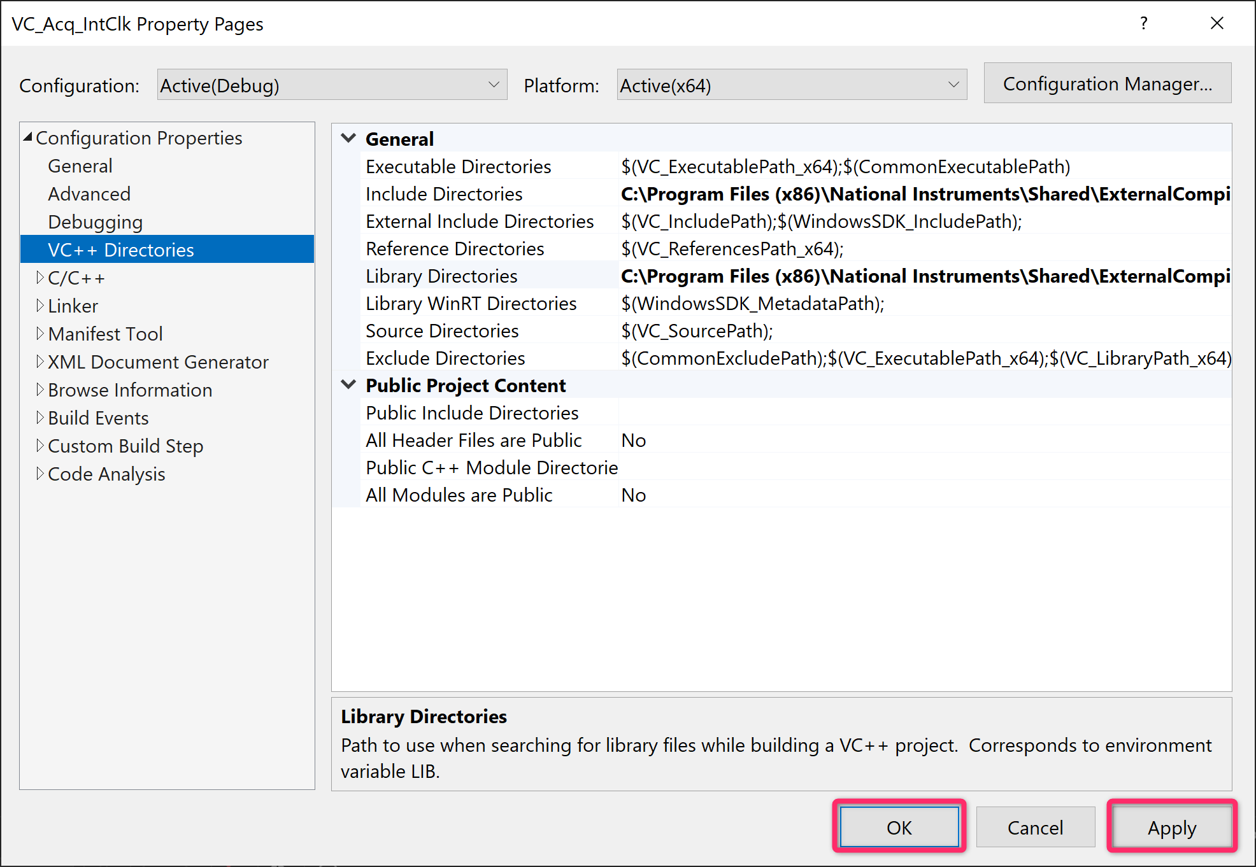The height and width of the screenshot is (867, 1256).
Task: Expand the Browse Information node
Action: click(x=40, y=390)
